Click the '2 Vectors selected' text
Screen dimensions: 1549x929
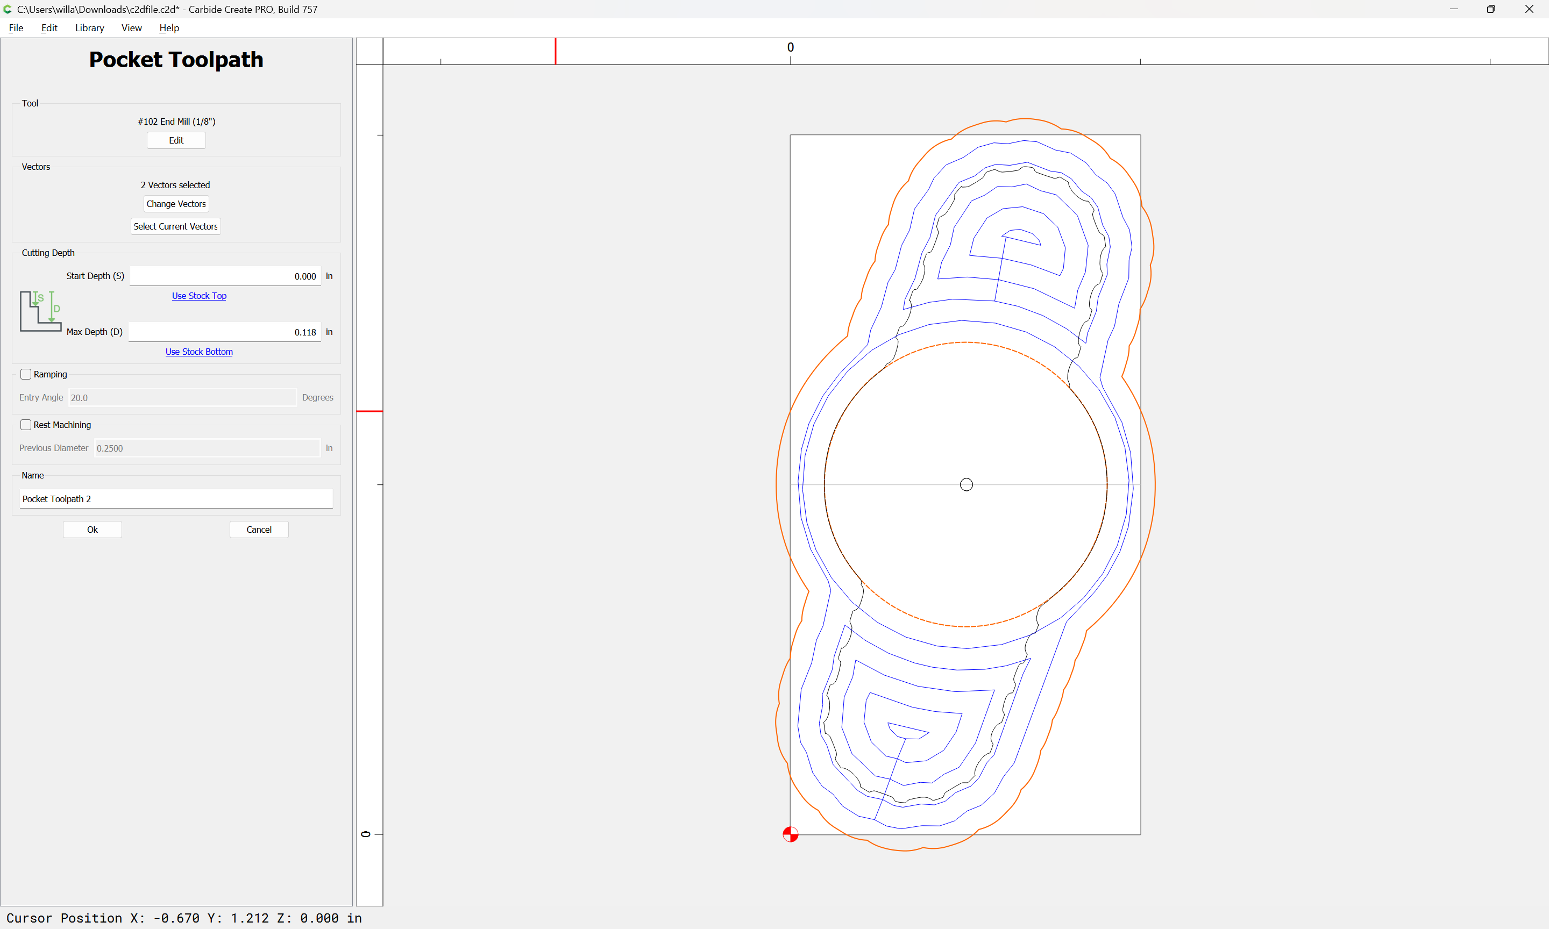(175, 185)
